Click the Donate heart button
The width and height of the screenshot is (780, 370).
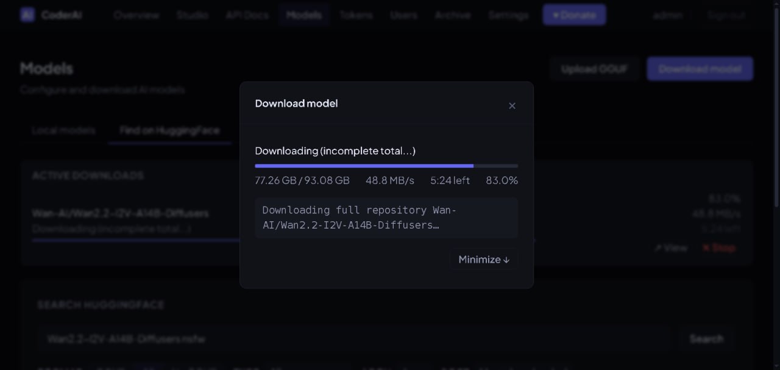click(x=574, y=15)
